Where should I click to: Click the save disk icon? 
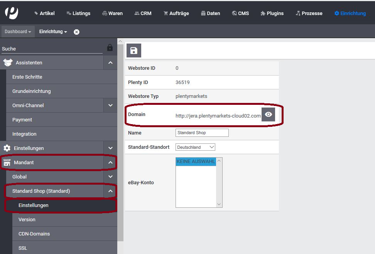tap(134, 50)
